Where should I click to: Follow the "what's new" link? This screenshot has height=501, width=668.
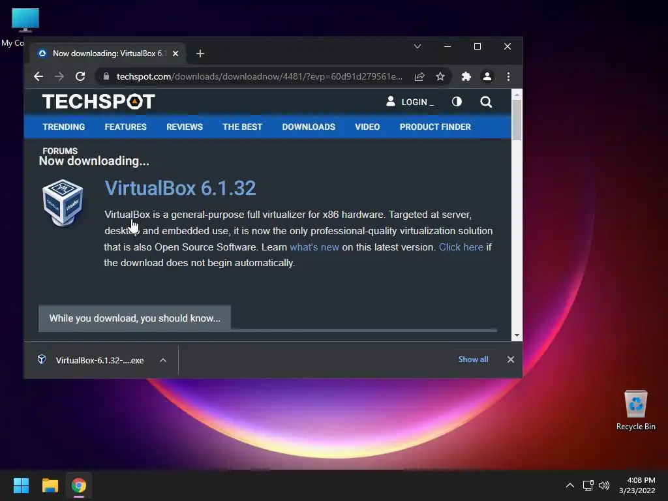(314, 247)
